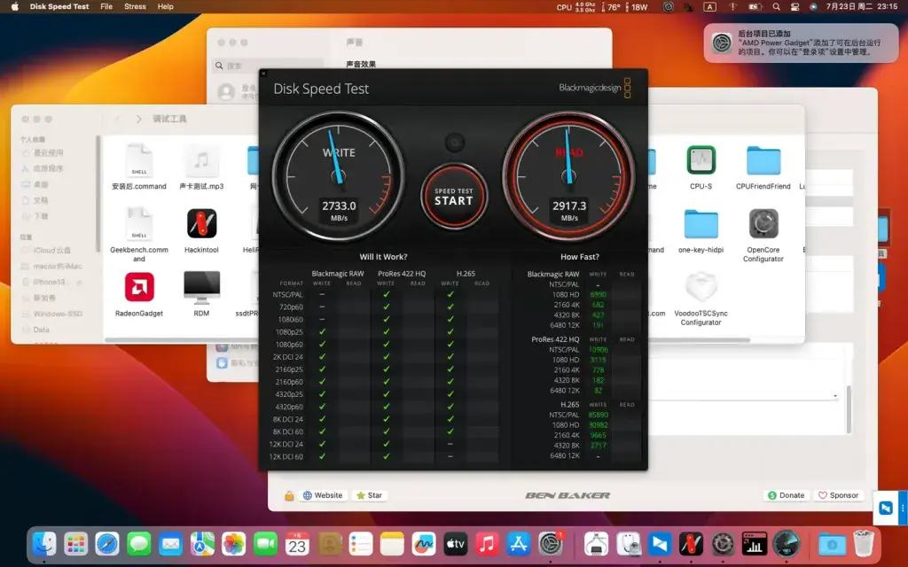
Task: Open App Store from the Dock
Action: (518, 544)
